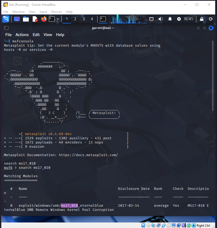Image resolution: width=217 pixels, height=228 pixels.
Task: Open VirtualBox View menu
Action: [32, 12]
